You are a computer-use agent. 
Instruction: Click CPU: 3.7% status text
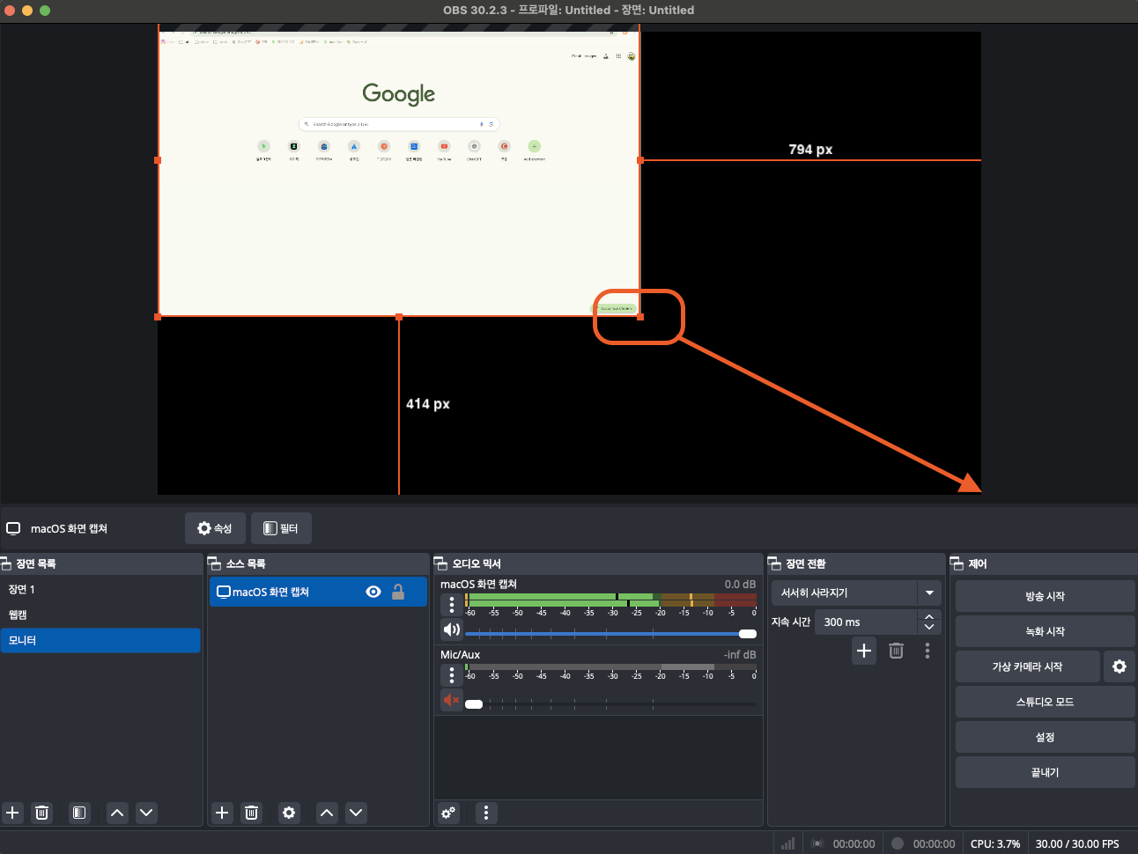click(x=995, y=843)
